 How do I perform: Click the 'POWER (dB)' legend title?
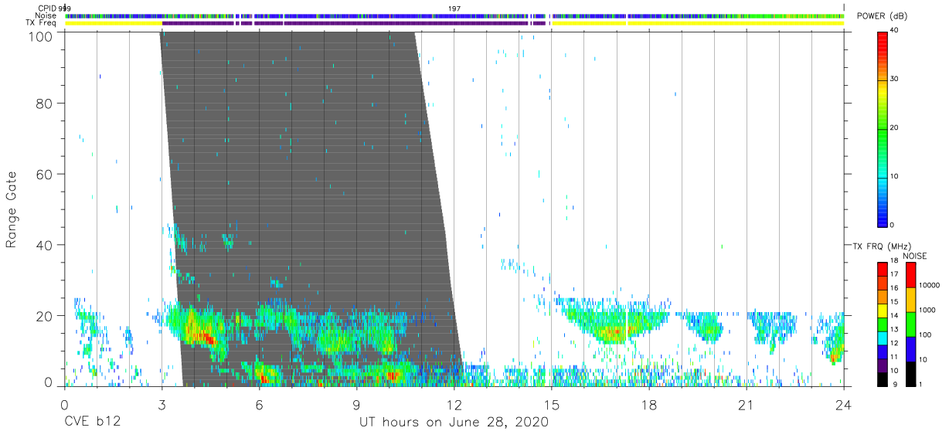(883, 16)
